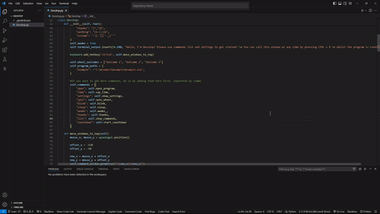Click Go Live in status bar
This screenshot has height=214, width=380.
tap(339, 212)
